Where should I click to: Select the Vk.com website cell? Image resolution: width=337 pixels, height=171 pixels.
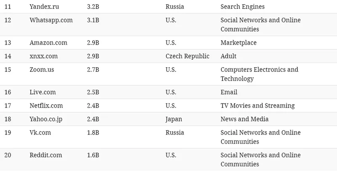pyautogui.click(x=41, y=133)
